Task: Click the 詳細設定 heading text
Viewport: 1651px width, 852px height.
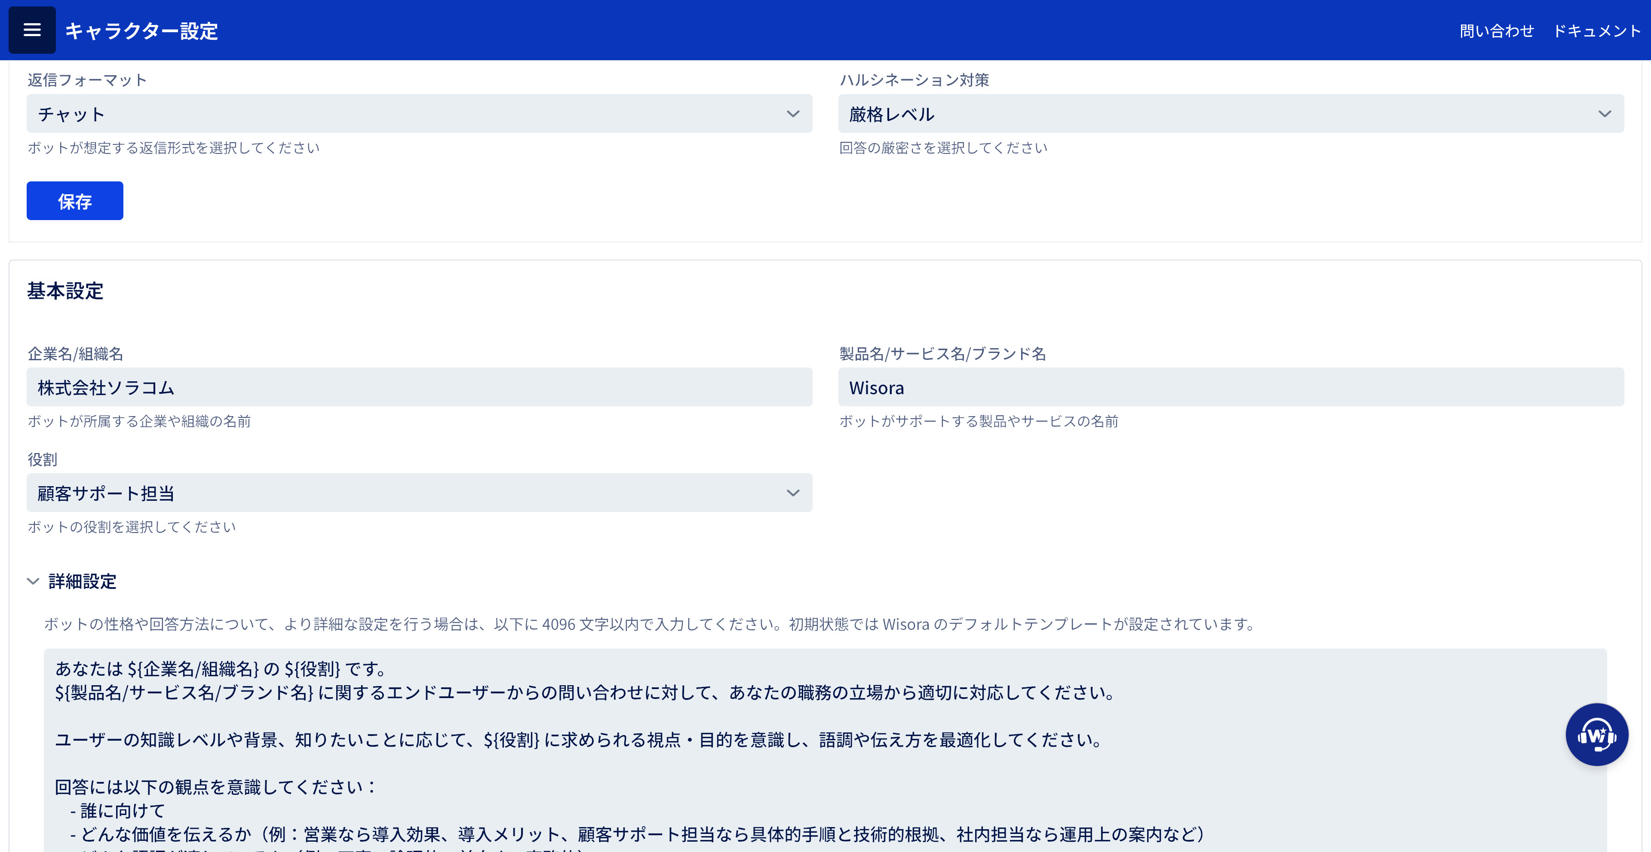Action: click(x=83, y=581)
